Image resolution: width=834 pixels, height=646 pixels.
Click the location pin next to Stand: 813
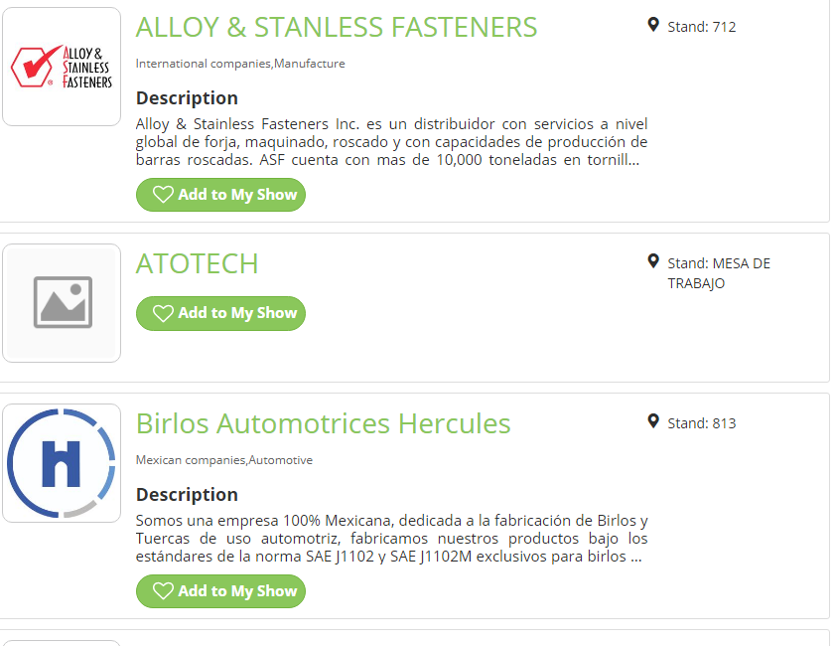click(x=653, y=421)
